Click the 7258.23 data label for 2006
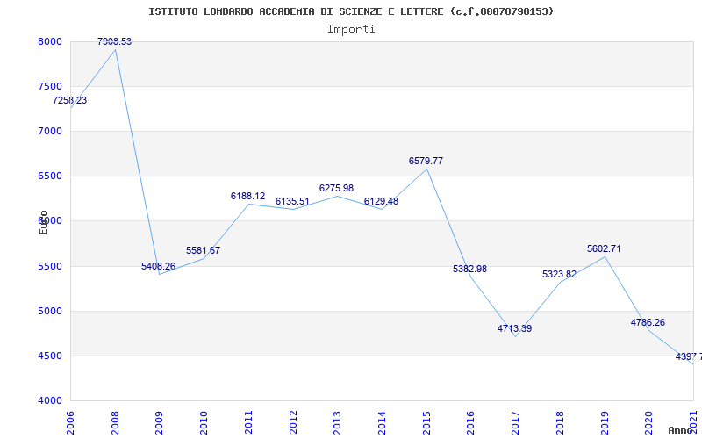This screenshot has height=439, width=702. click(x=70, y=100)
